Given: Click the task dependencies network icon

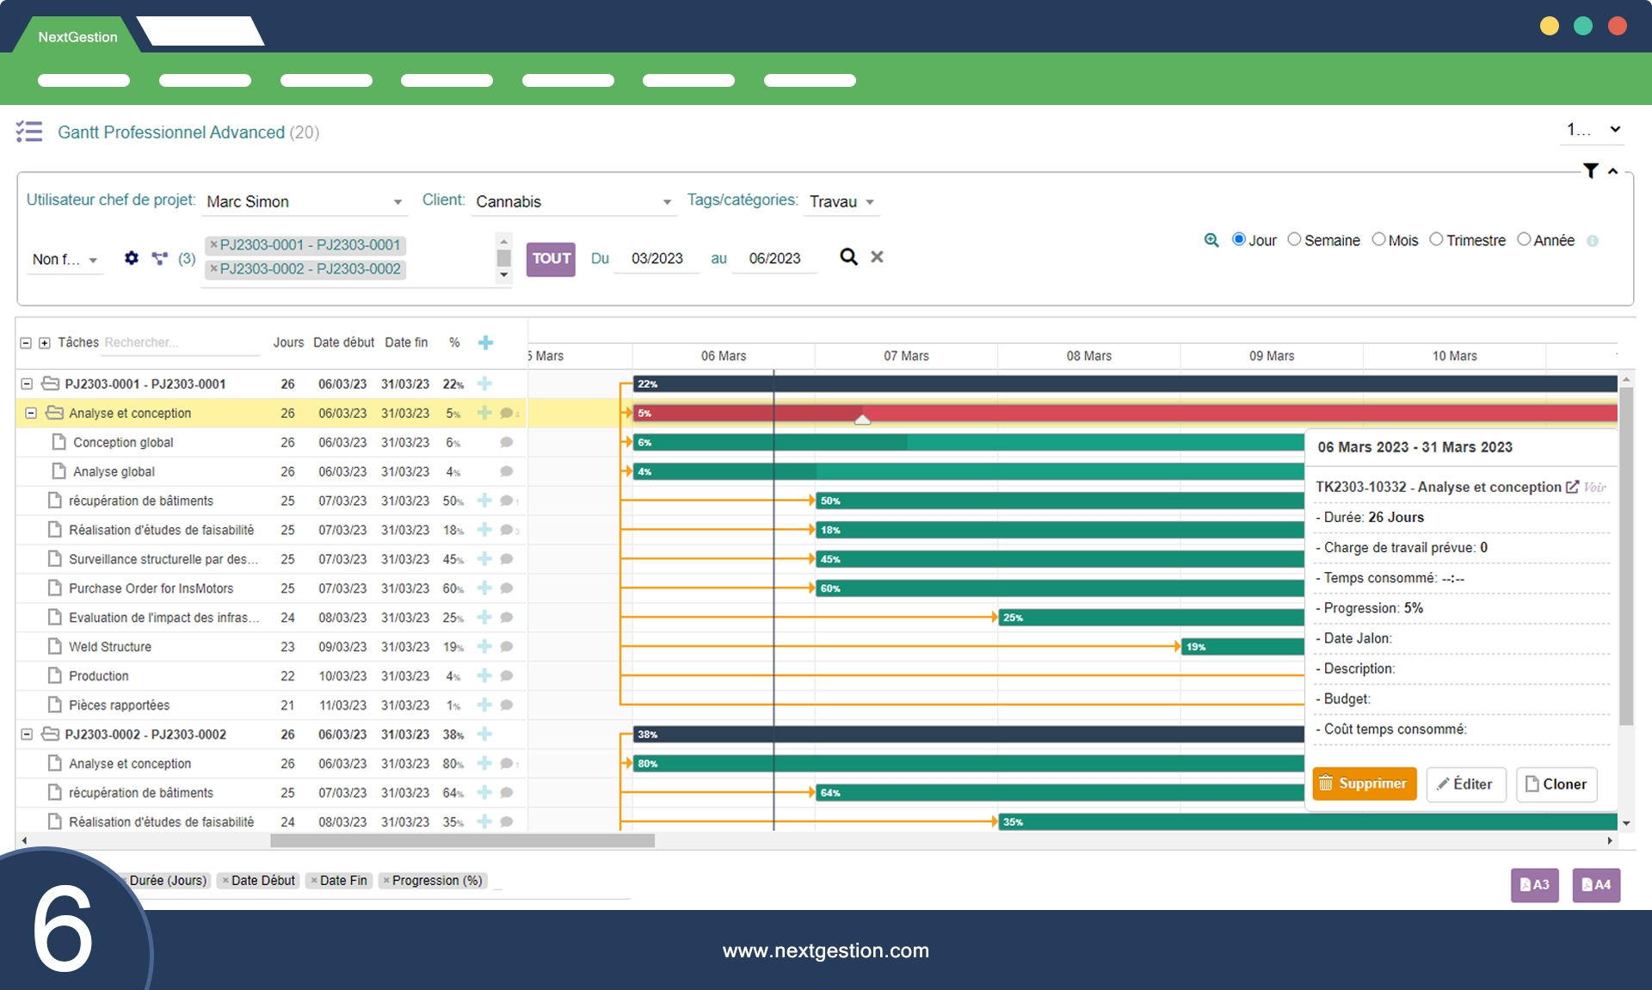Looking at the screenshot, I should click(159, 258).
